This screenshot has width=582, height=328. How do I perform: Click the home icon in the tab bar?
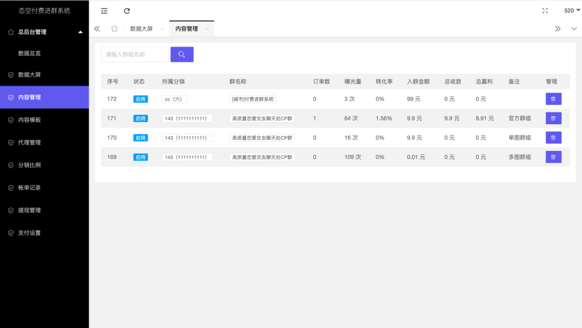pos(114,28)
